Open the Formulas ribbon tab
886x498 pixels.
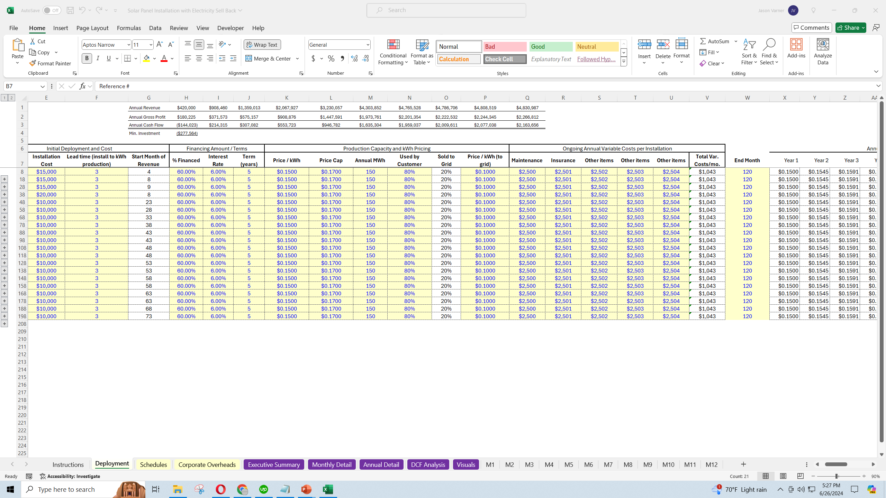[129, 28]
